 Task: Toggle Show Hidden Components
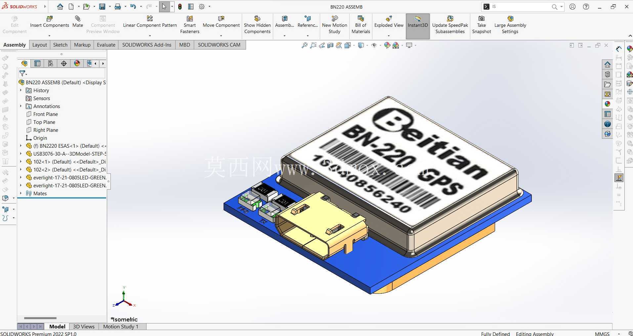point(257,25)
